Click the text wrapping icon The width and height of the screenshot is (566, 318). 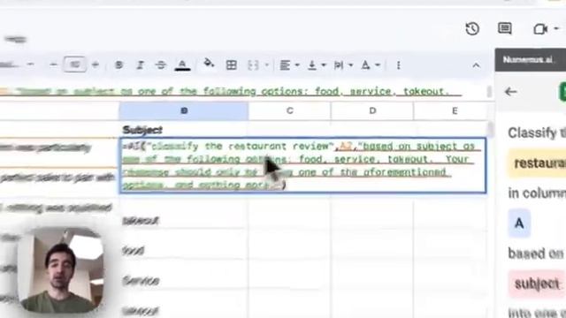[338, 65]
